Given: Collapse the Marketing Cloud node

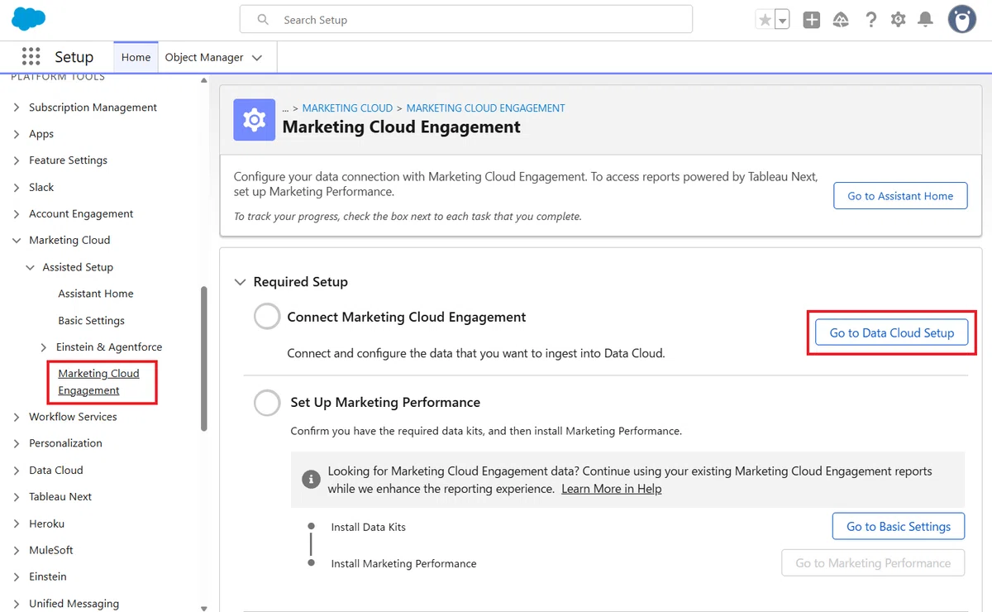Looking at the screenshot, I should click(17, 241).
